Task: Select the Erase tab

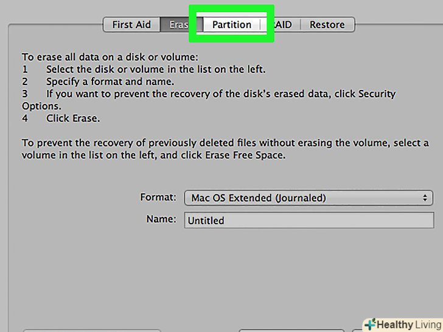Action: pos(176,25)
